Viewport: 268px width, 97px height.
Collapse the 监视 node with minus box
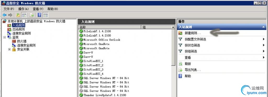click(5, 37)
